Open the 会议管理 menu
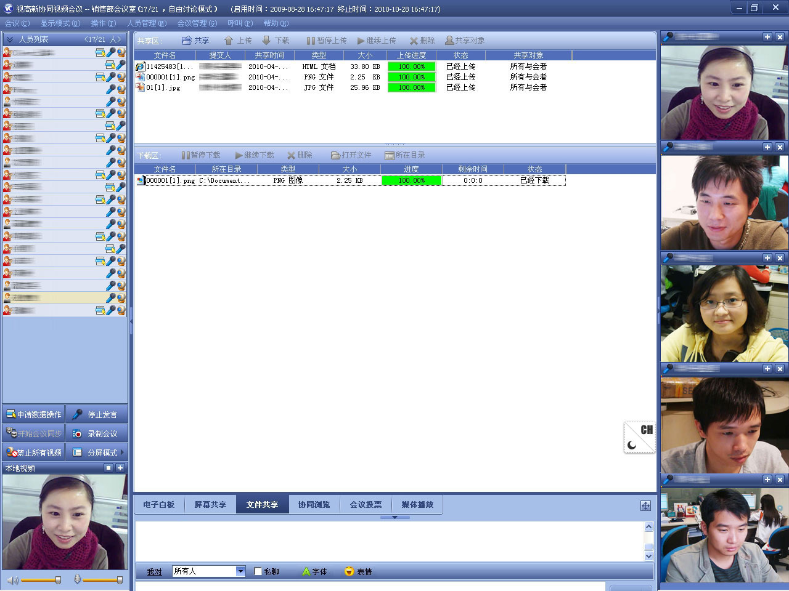789x591 pixels. [x=197, y=23]
